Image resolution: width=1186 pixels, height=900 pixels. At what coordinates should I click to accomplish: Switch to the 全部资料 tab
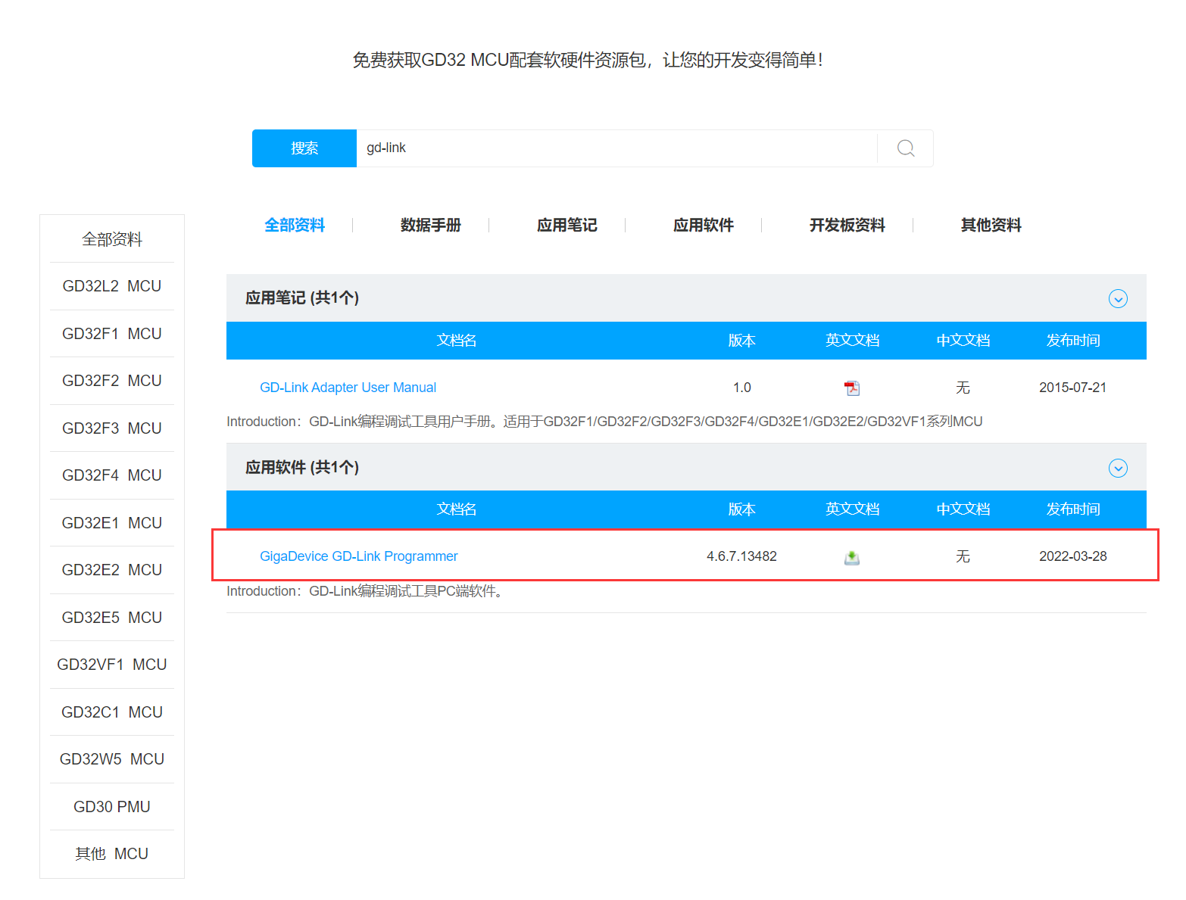click(295, 225)
